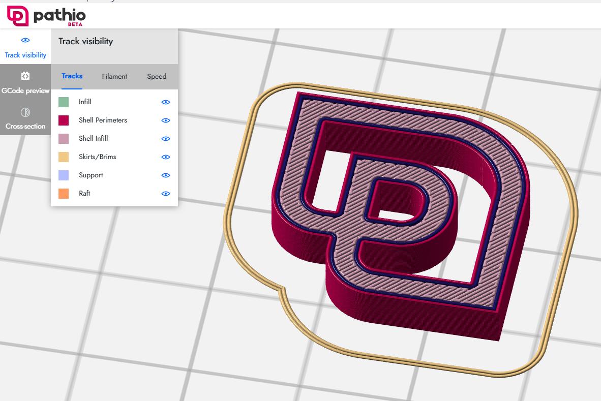Click the crimson Shell Perimeters swatch
The height and width of the screenshot is (401, 601).
tap(64, 120)
